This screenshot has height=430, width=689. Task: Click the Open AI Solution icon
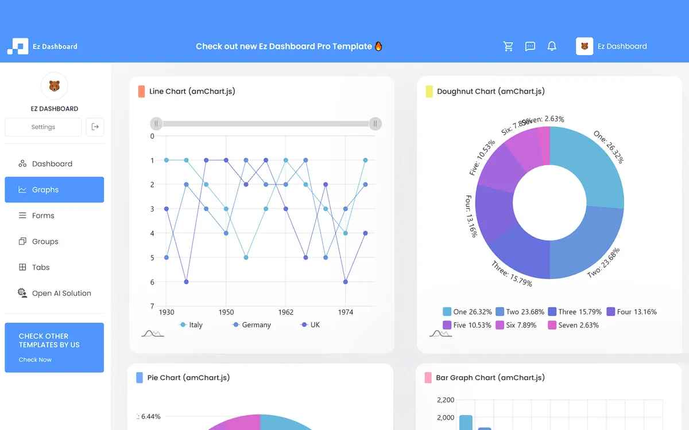pos(22,293)
